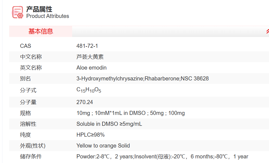
Task: Click the Product Attributes subtitle
Action: [48, 16]
